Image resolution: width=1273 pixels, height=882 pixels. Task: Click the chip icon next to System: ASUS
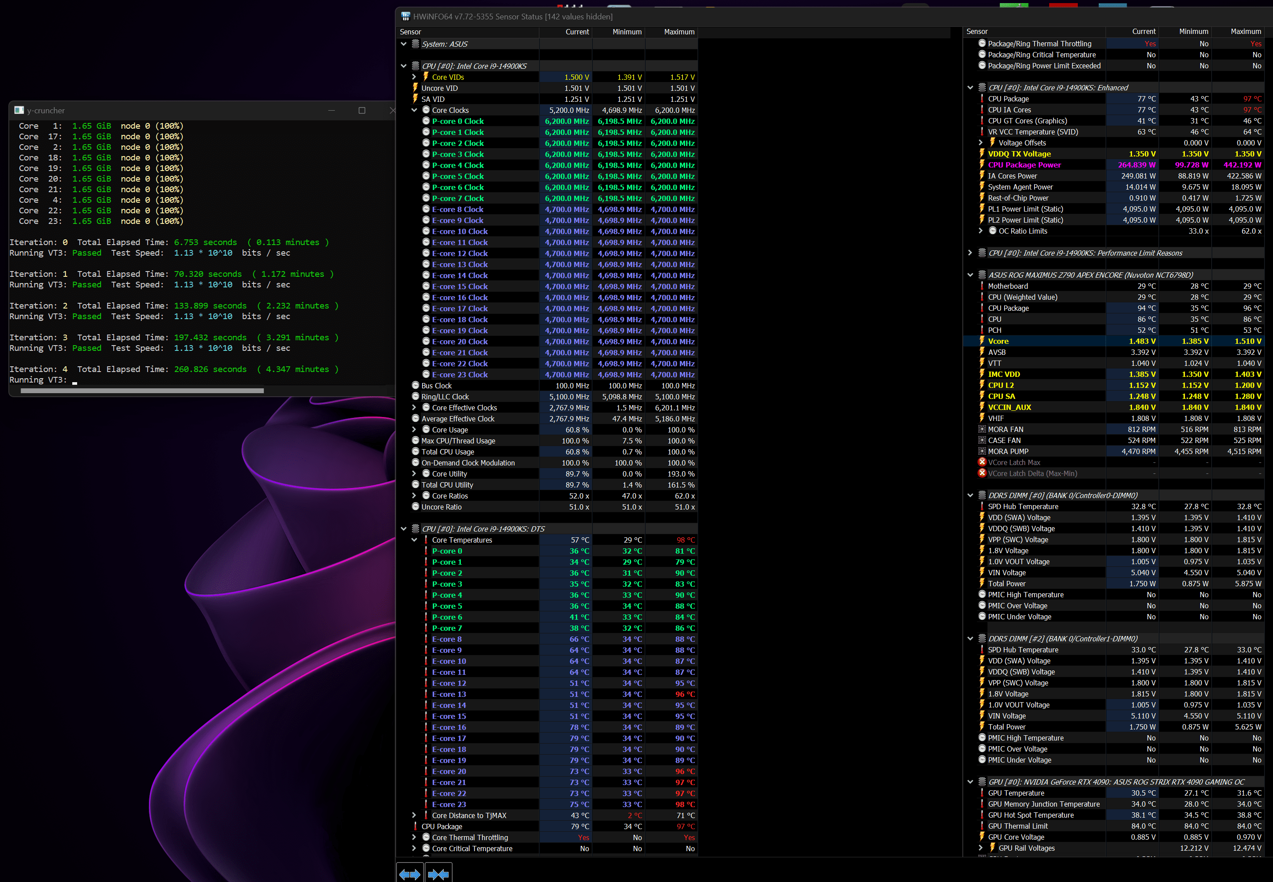[416, 44]
